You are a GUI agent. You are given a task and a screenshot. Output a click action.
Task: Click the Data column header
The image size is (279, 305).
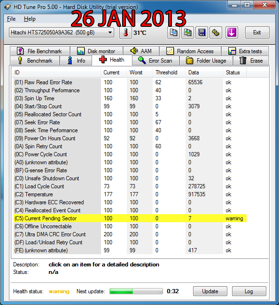pos(204,72)
